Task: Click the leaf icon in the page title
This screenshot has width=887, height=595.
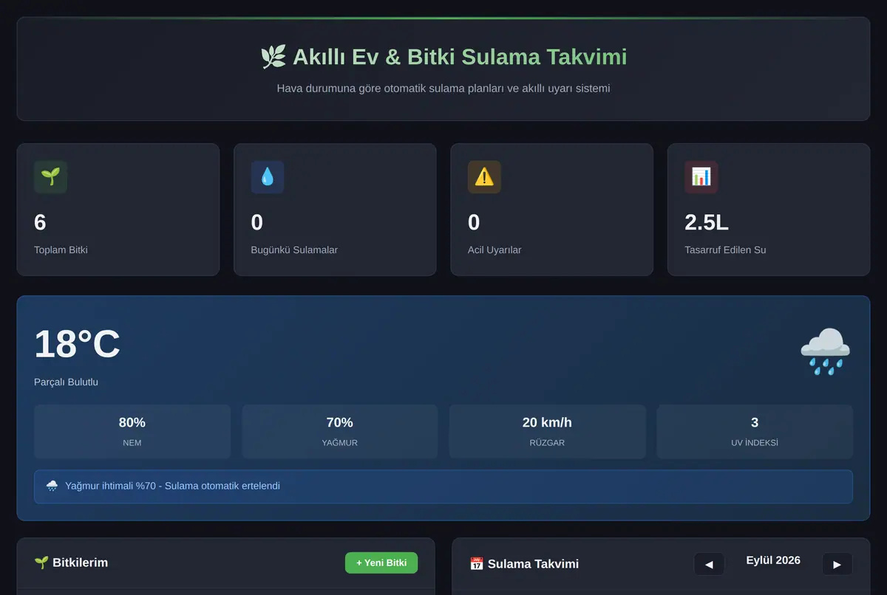Action: click(273, 57)
